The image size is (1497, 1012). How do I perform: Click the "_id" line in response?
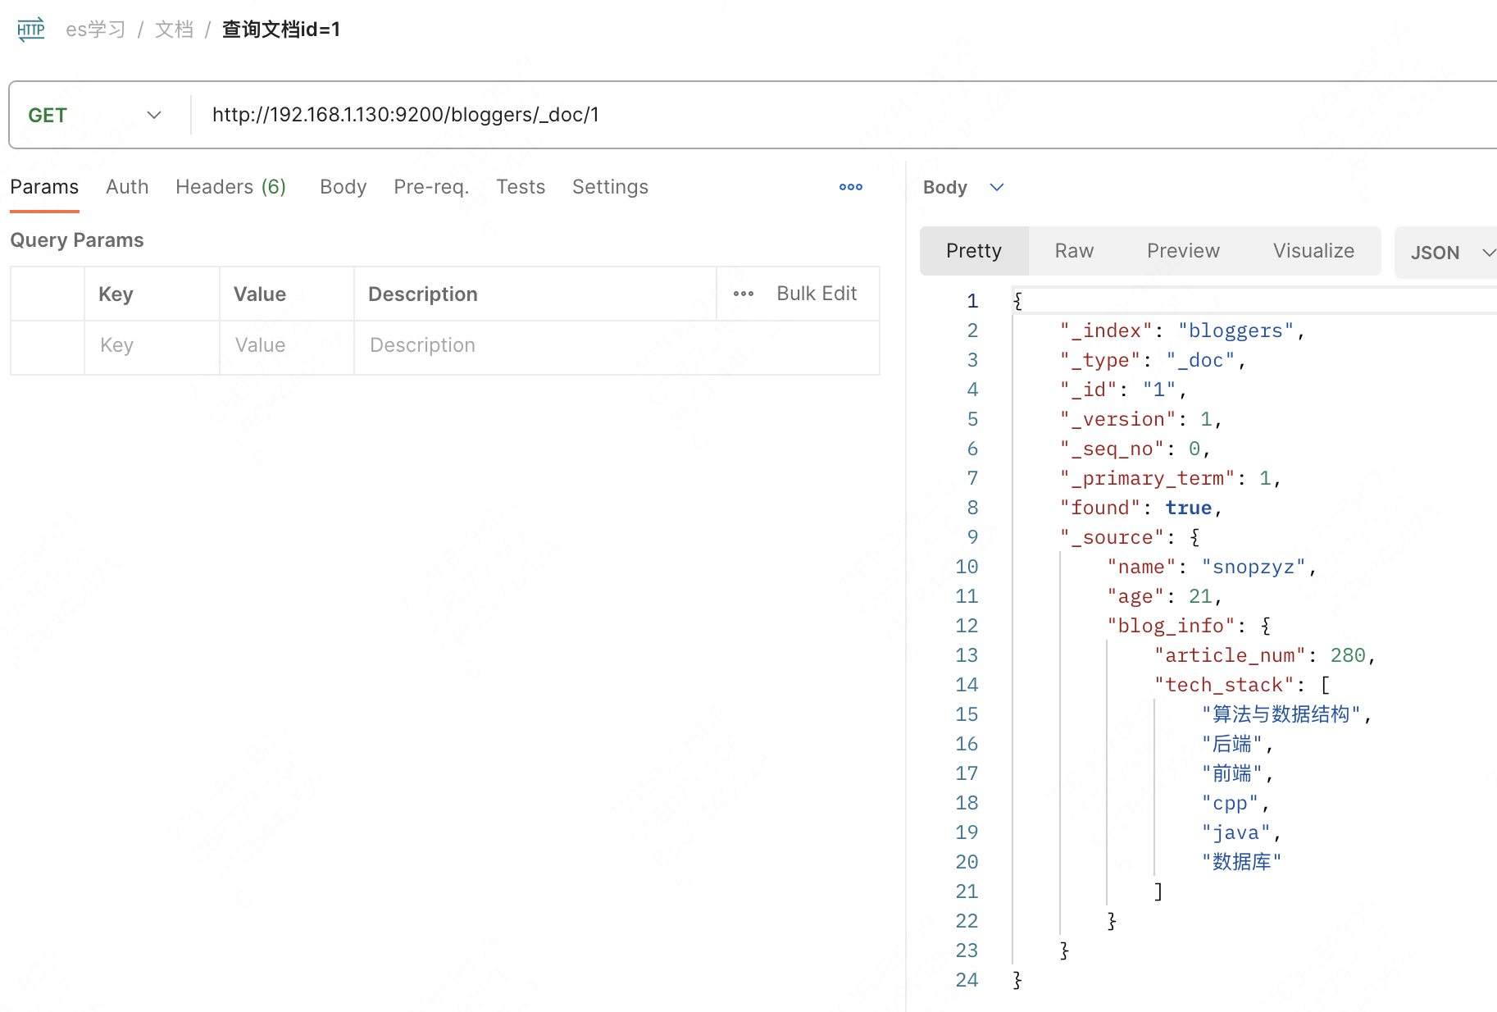coord(1122,390)
